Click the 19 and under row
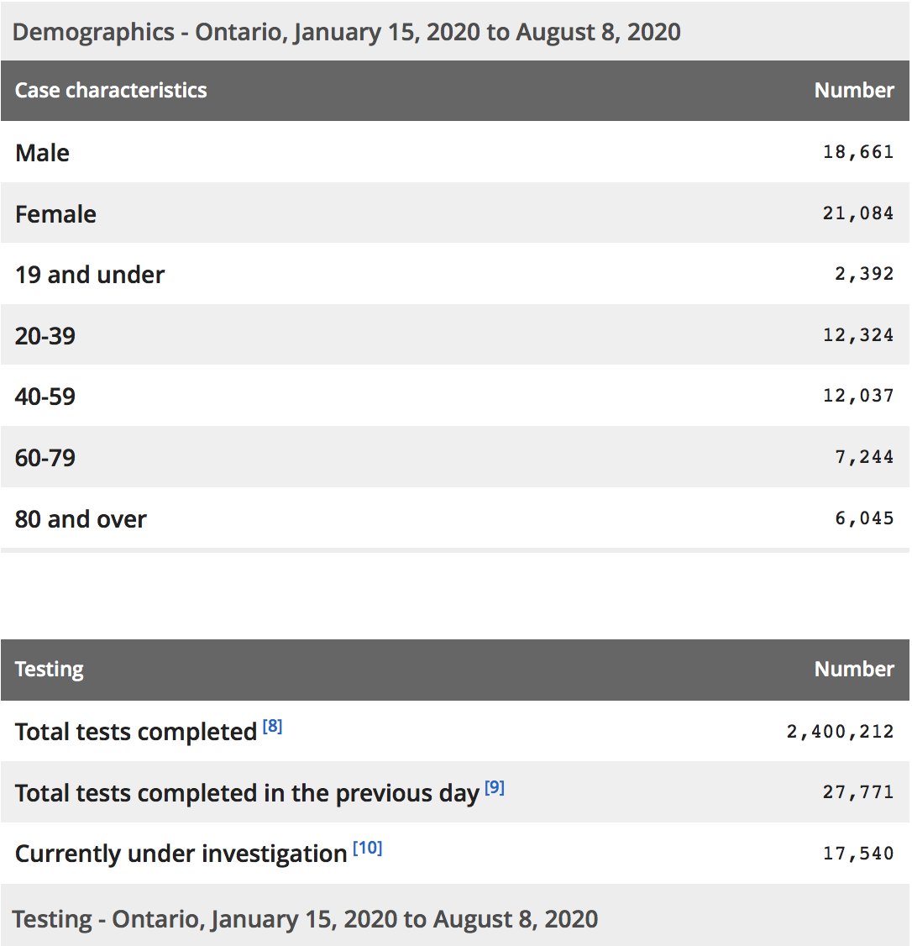 [455, 275]
